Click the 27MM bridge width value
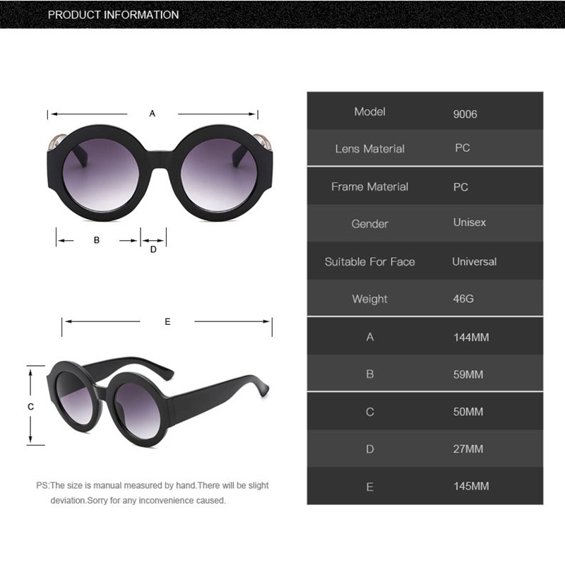 click(x=468, y=449)
